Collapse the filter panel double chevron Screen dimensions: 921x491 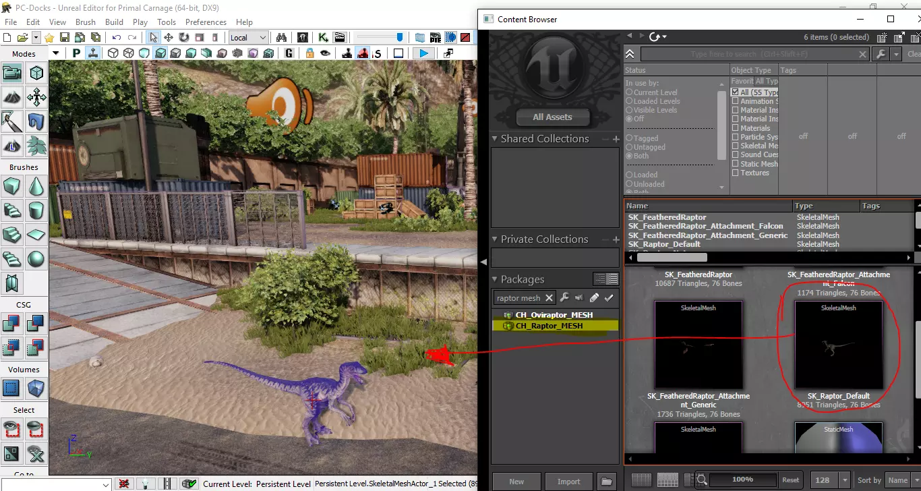pos(630,54)
